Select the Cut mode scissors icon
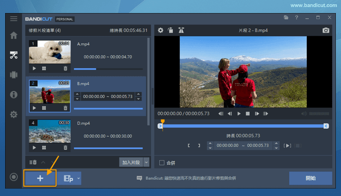The image size is (341, 196). (14, 55)
